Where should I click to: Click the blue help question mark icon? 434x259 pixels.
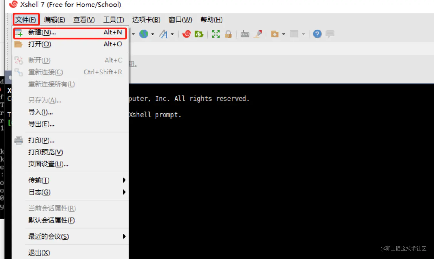317,34
